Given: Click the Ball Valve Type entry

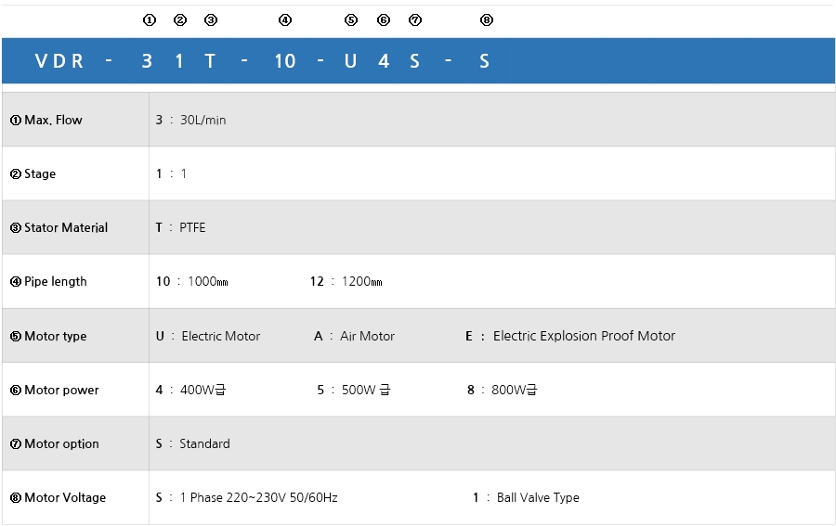Looking at the screenshot, I should 526,497.
